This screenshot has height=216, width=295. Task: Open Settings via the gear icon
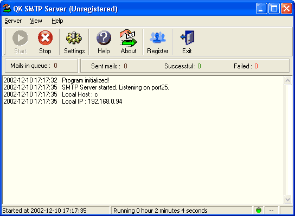[74, 38]
